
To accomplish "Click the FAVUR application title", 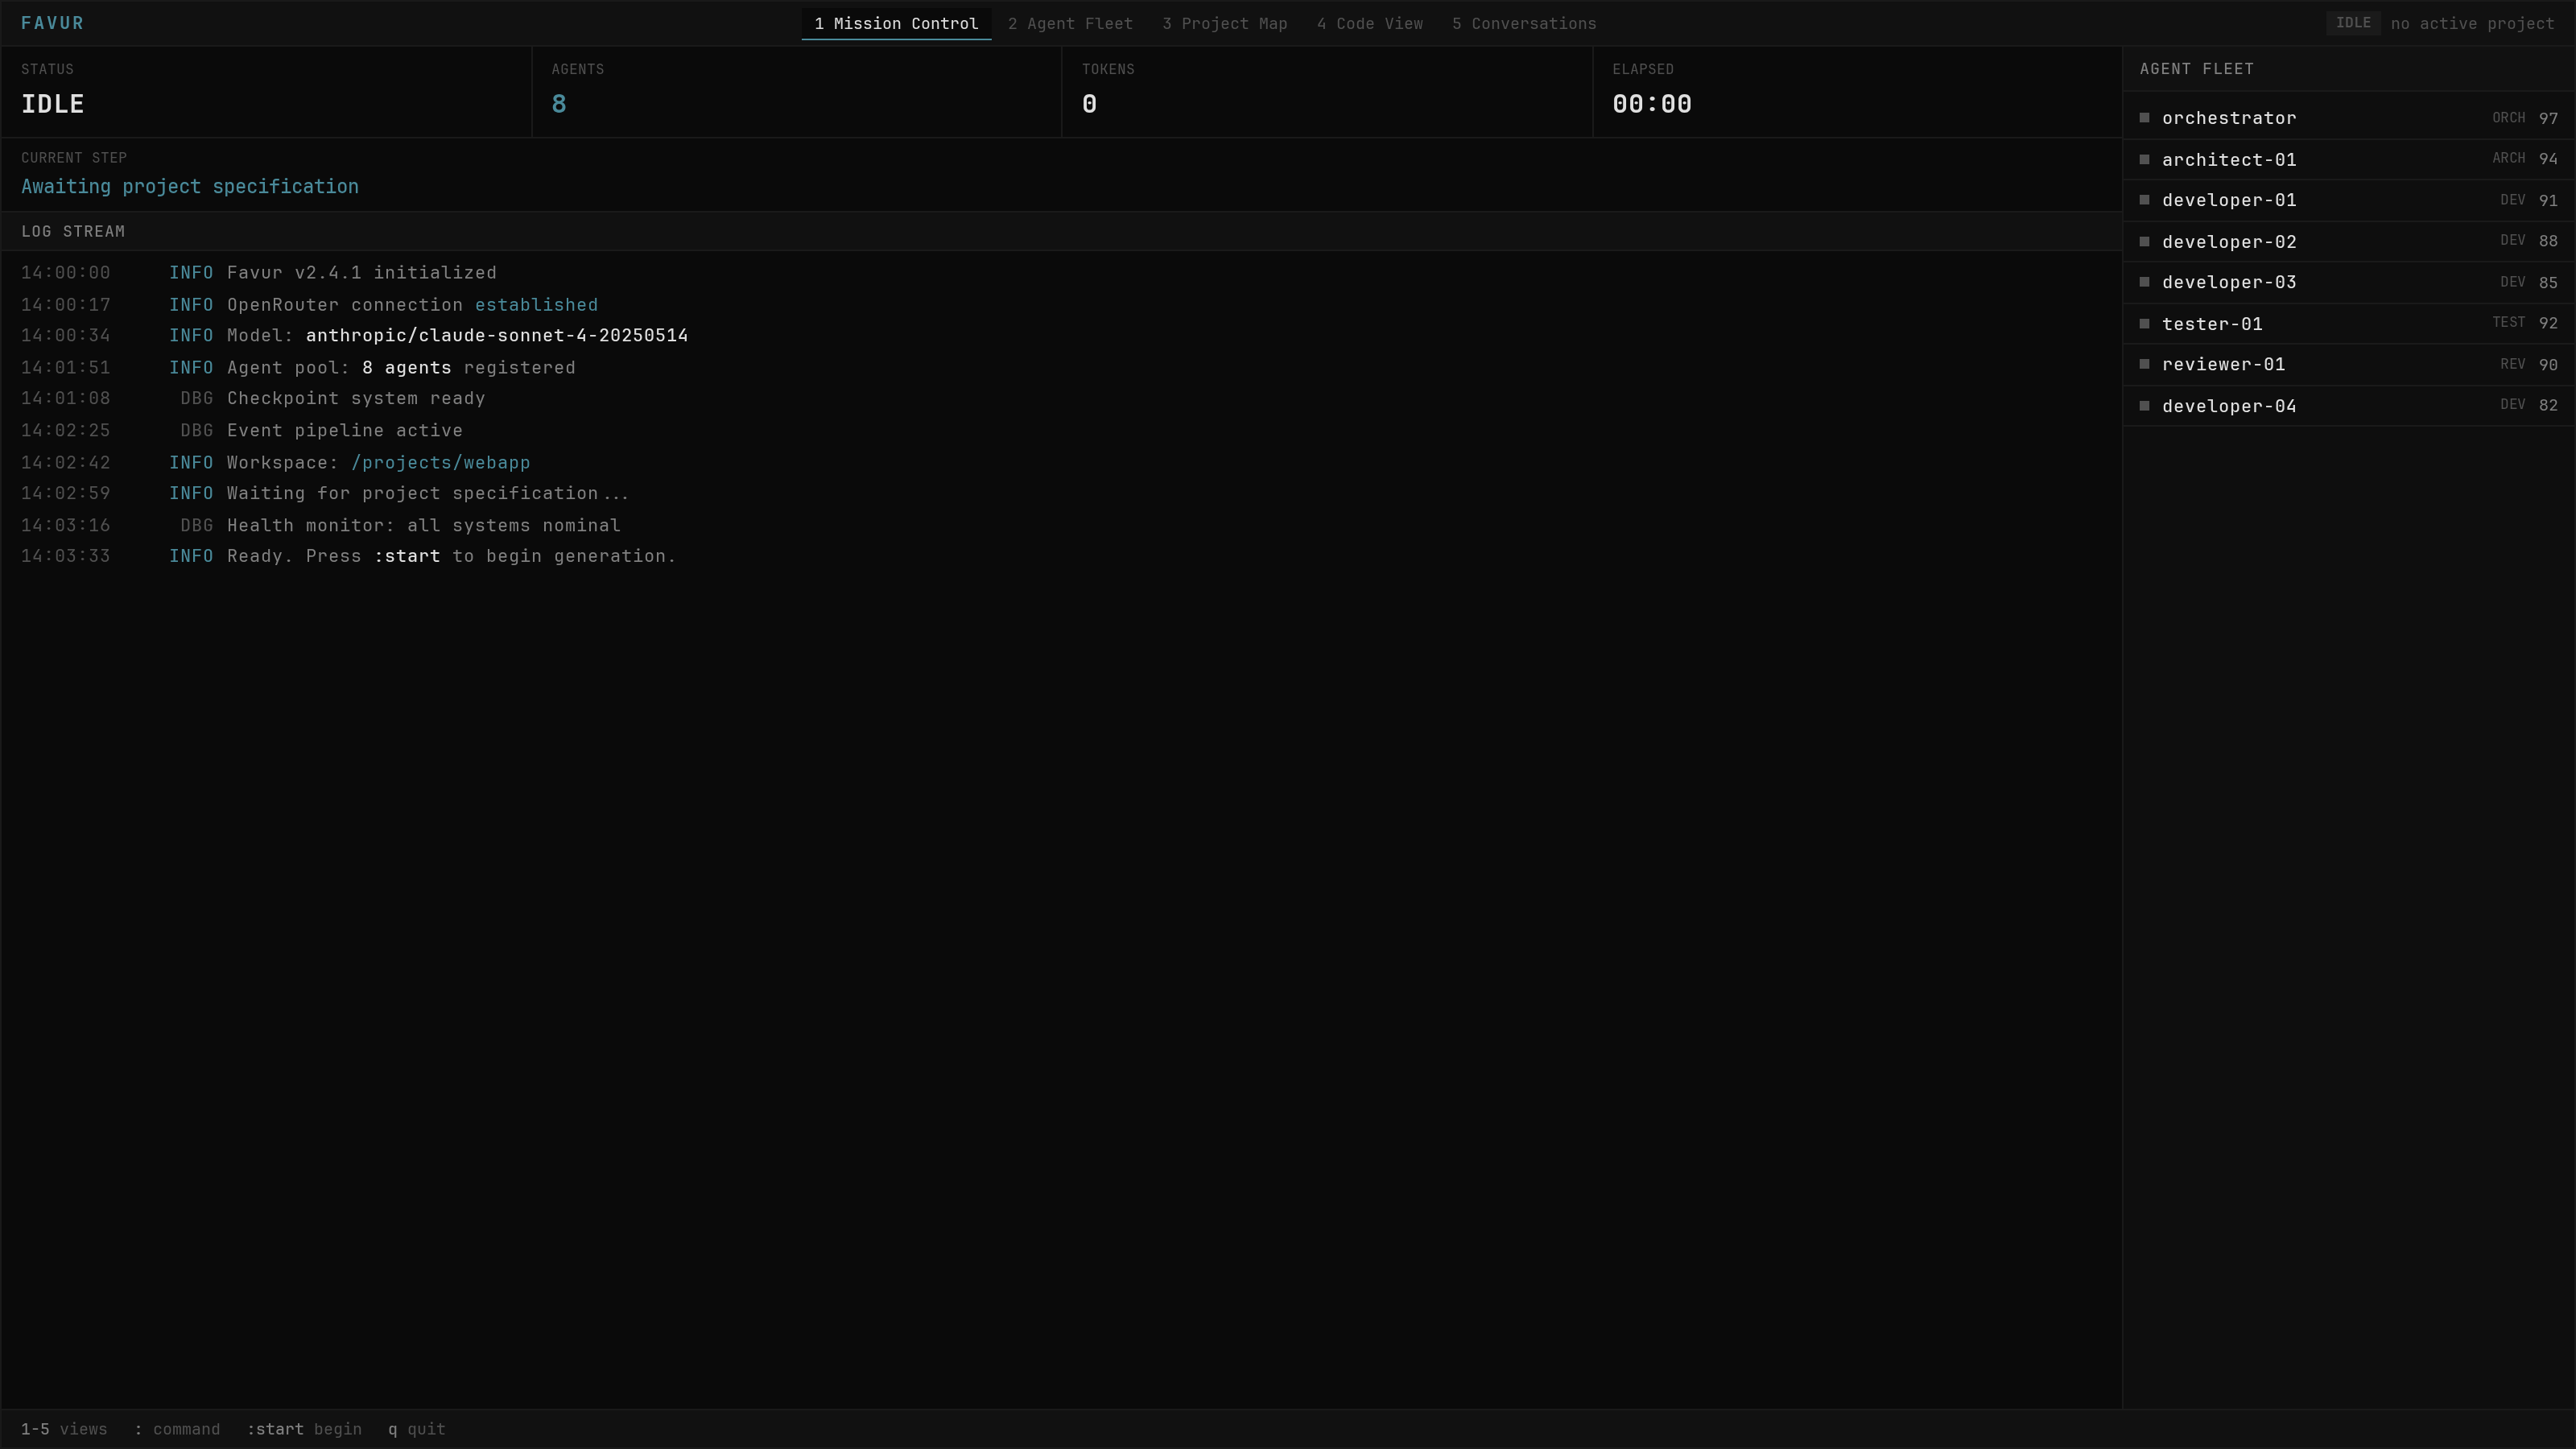I will click(x=53, y=22).
